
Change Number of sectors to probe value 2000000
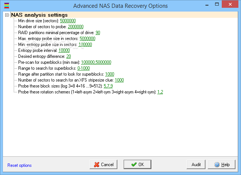[76, 27]
